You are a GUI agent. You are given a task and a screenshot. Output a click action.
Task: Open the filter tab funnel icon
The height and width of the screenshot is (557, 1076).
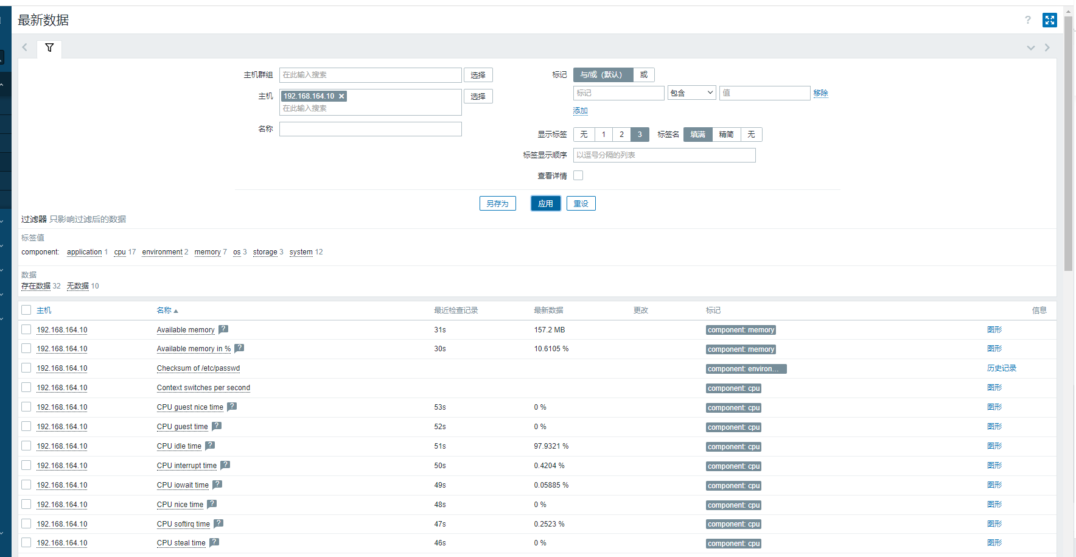(49, 47)
